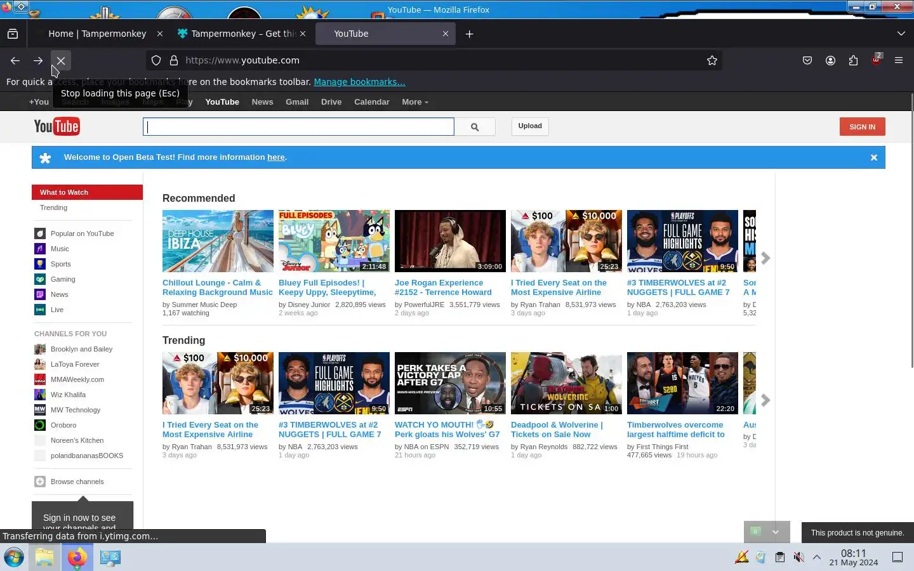The height and width of the screenshot is (571, 914).
Task: Click the Upload button
Action: [530, 126]
